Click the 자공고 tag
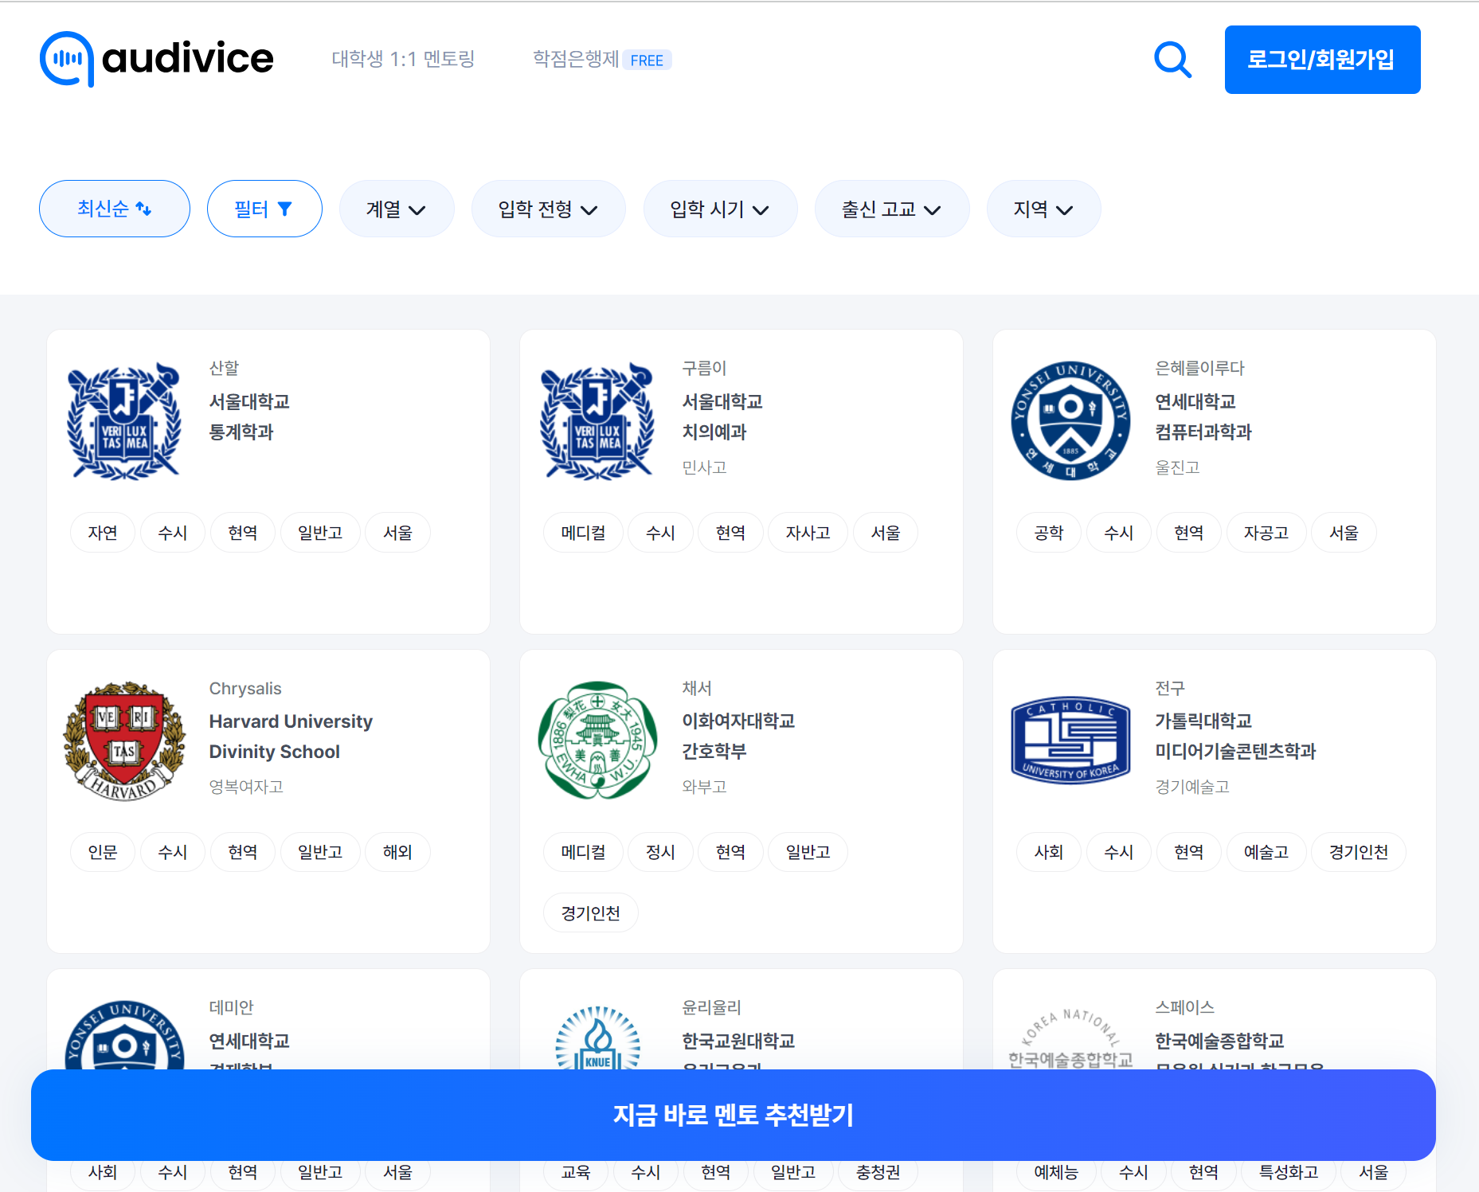Screen dimensions: 1479x1192 [x=1266, y=533]
